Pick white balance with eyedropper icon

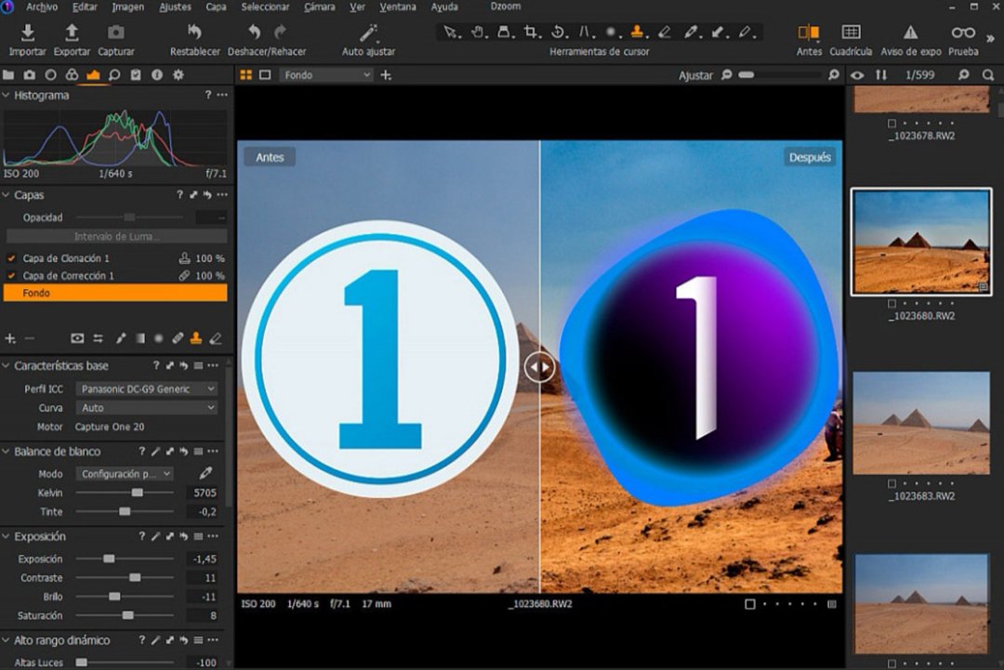[205, 474]
